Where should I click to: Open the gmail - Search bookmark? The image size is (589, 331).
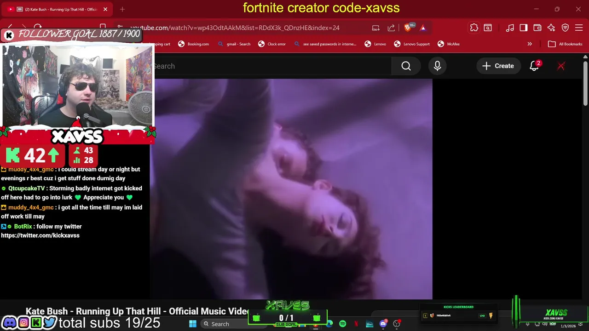click(234, 44)
